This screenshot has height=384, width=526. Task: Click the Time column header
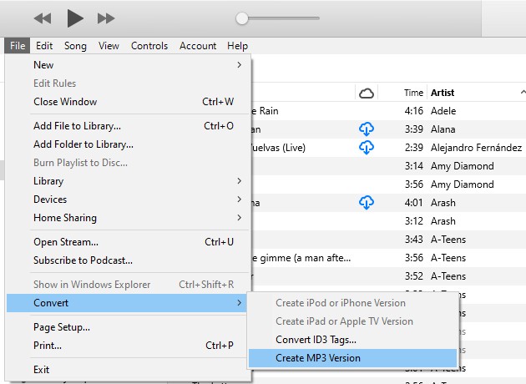[x=413, y=93]
